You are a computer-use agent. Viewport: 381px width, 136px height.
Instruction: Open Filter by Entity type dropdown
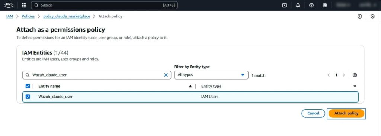211,75
